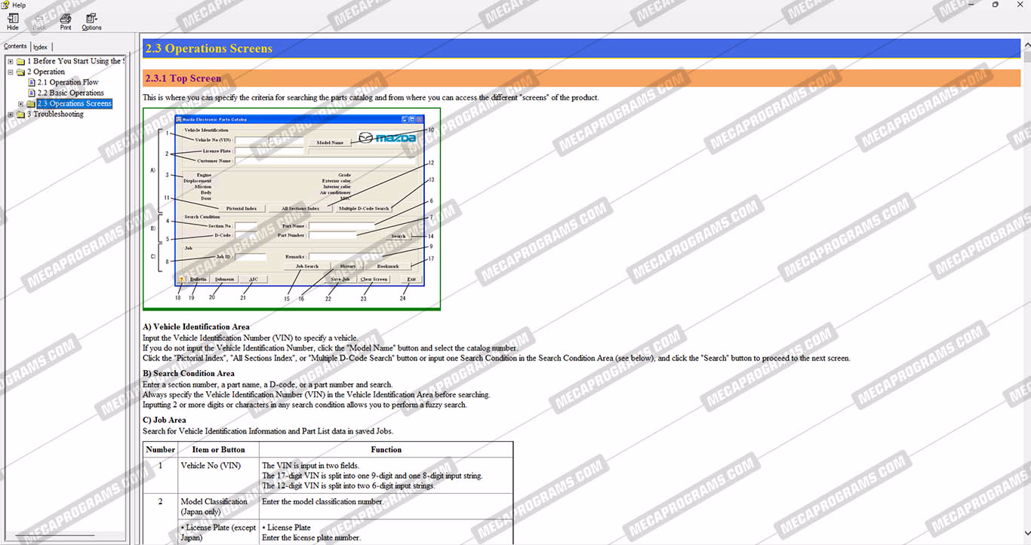1031x545 pixels.
Task: Select the 3 Troubleshooting topic
Action: (55, 115)
